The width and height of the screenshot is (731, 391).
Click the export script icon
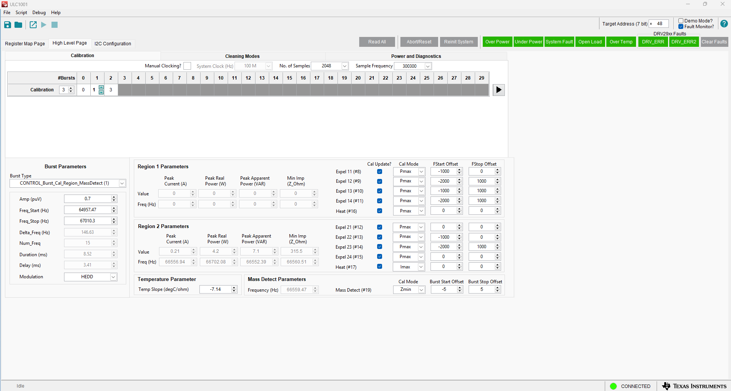tap(33, 25)
